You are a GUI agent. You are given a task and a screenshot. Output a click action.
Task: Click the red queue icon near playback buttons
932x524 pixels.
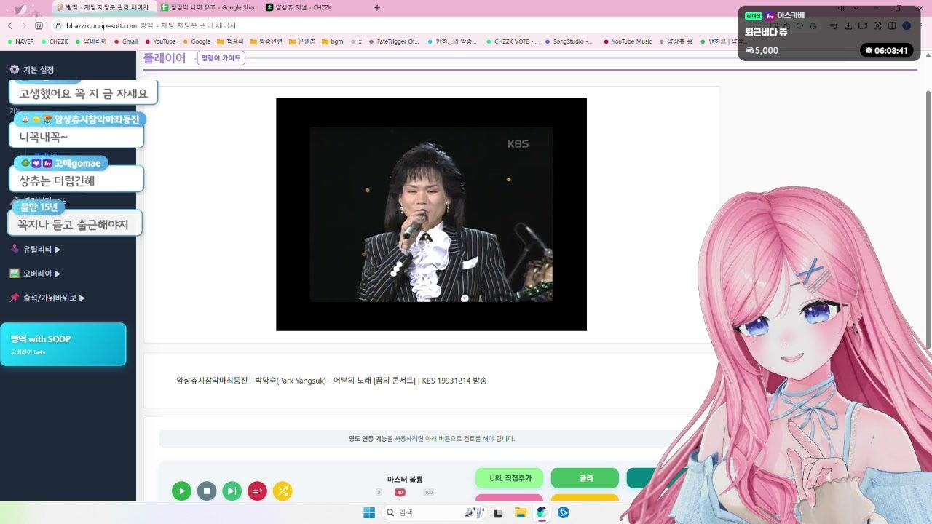[x=257, y=491]
